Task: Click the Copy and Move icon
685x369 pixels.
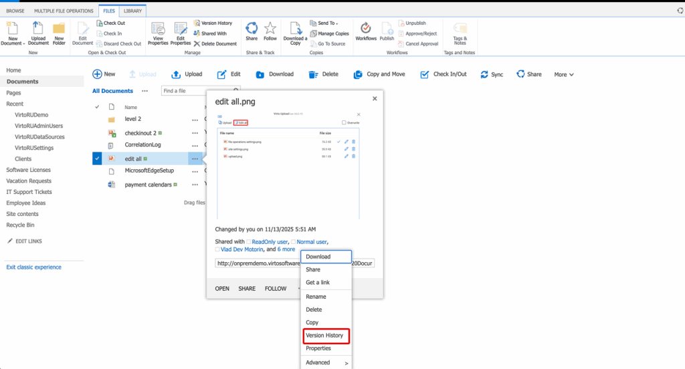Action: [x=358, y=74]
